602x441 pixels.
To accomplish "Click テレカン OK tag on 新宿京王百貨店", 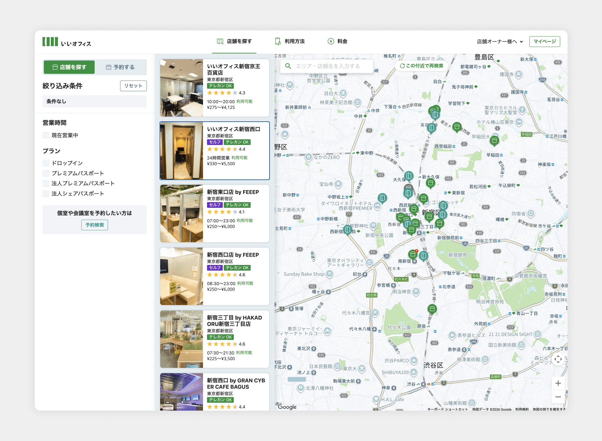I will tap(220, 86).
